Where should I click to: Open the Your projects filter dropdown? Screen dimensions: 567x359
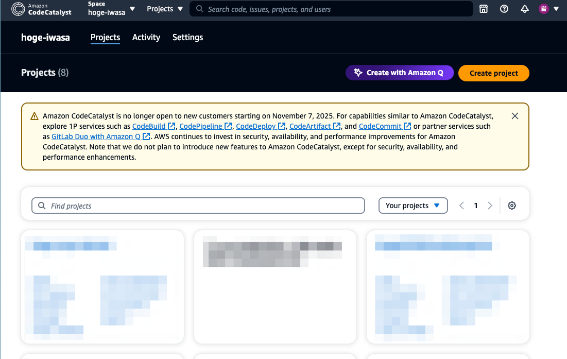tap(413, 206)
